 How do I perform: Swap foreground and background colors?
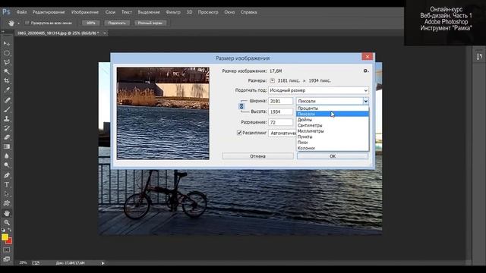point(10,230)
